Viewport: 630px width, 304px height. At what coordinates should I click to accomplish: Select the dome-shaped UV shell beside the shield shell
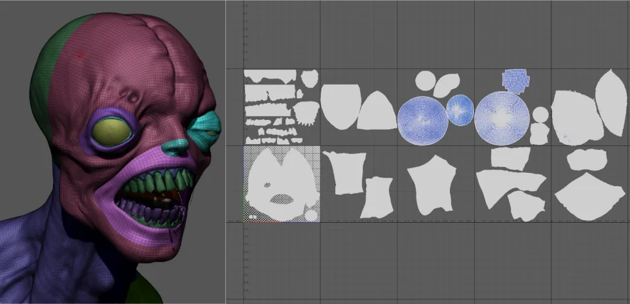point(378,111)
